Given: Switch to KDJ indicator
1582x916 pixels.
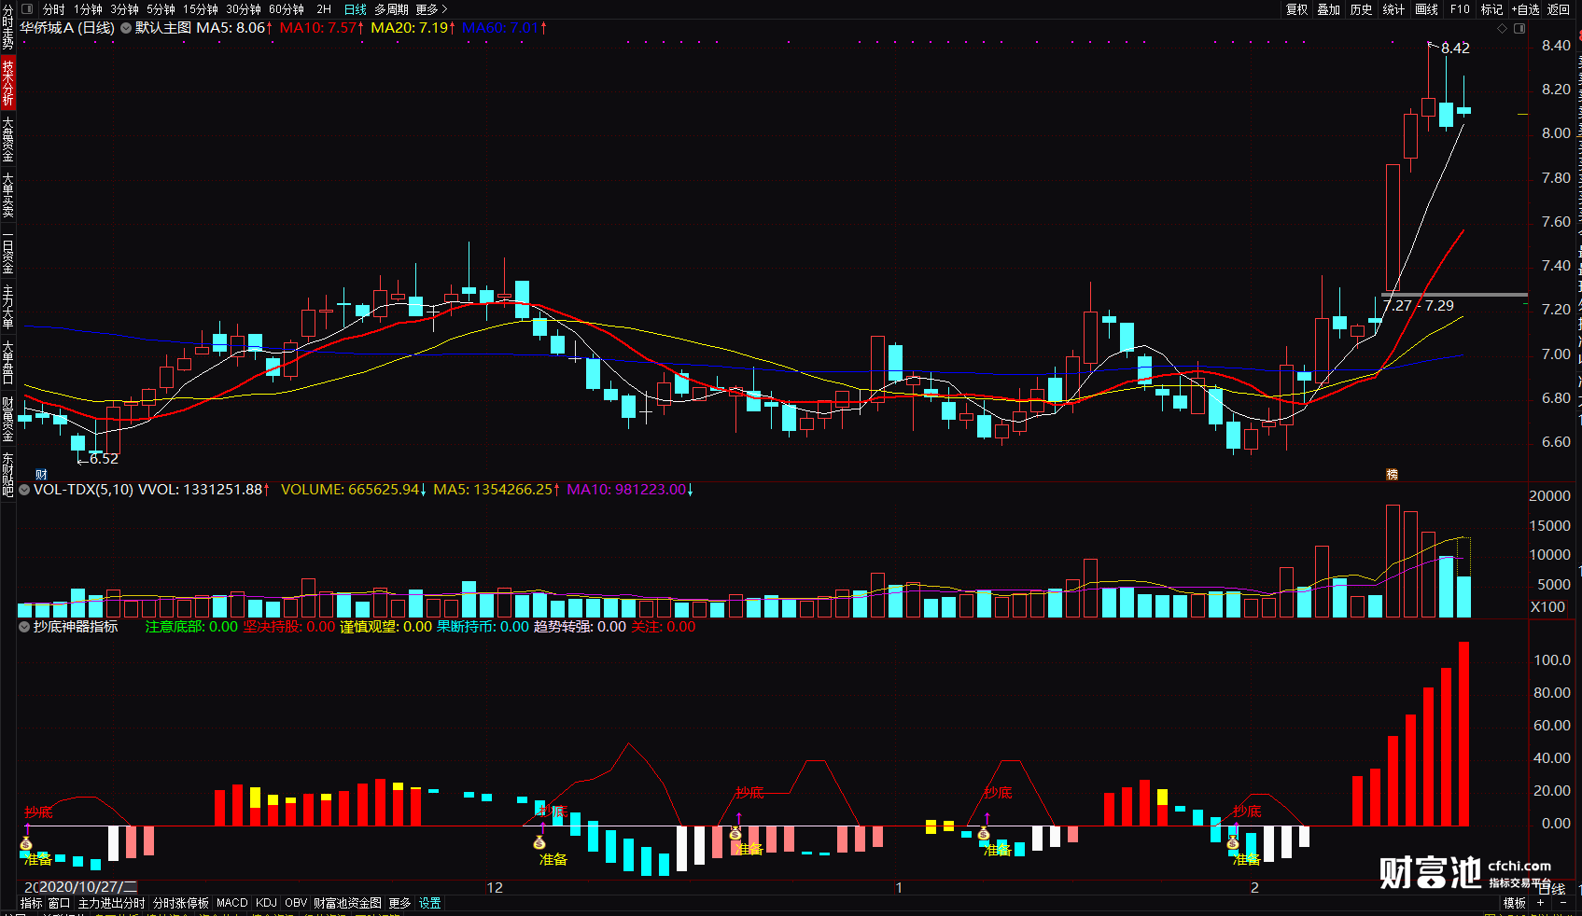Looking at the screenshot, I should coord(266,903).
